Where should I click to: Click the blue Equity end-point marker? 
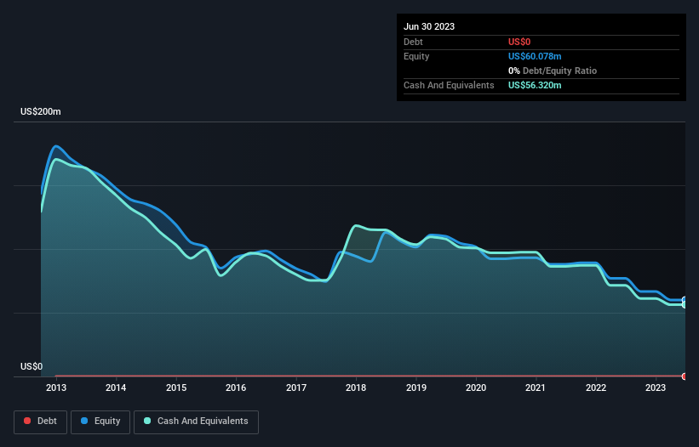pos(685,300)
